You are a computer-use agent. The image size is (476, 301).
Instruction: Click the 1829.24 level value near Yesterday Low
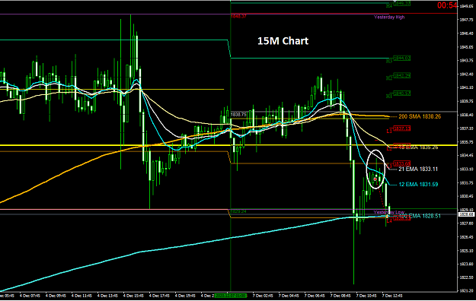[238, 211]
